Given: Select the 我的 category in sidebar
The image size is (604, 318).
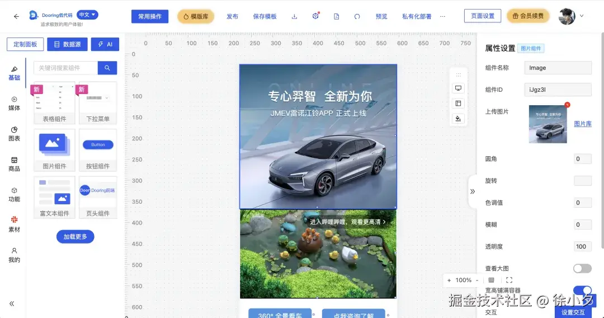Looking at the screenshot, I should [14, 255].
